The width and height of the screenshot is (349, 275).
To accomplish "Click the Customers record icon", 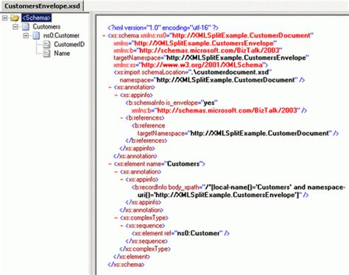I will 26,26.
